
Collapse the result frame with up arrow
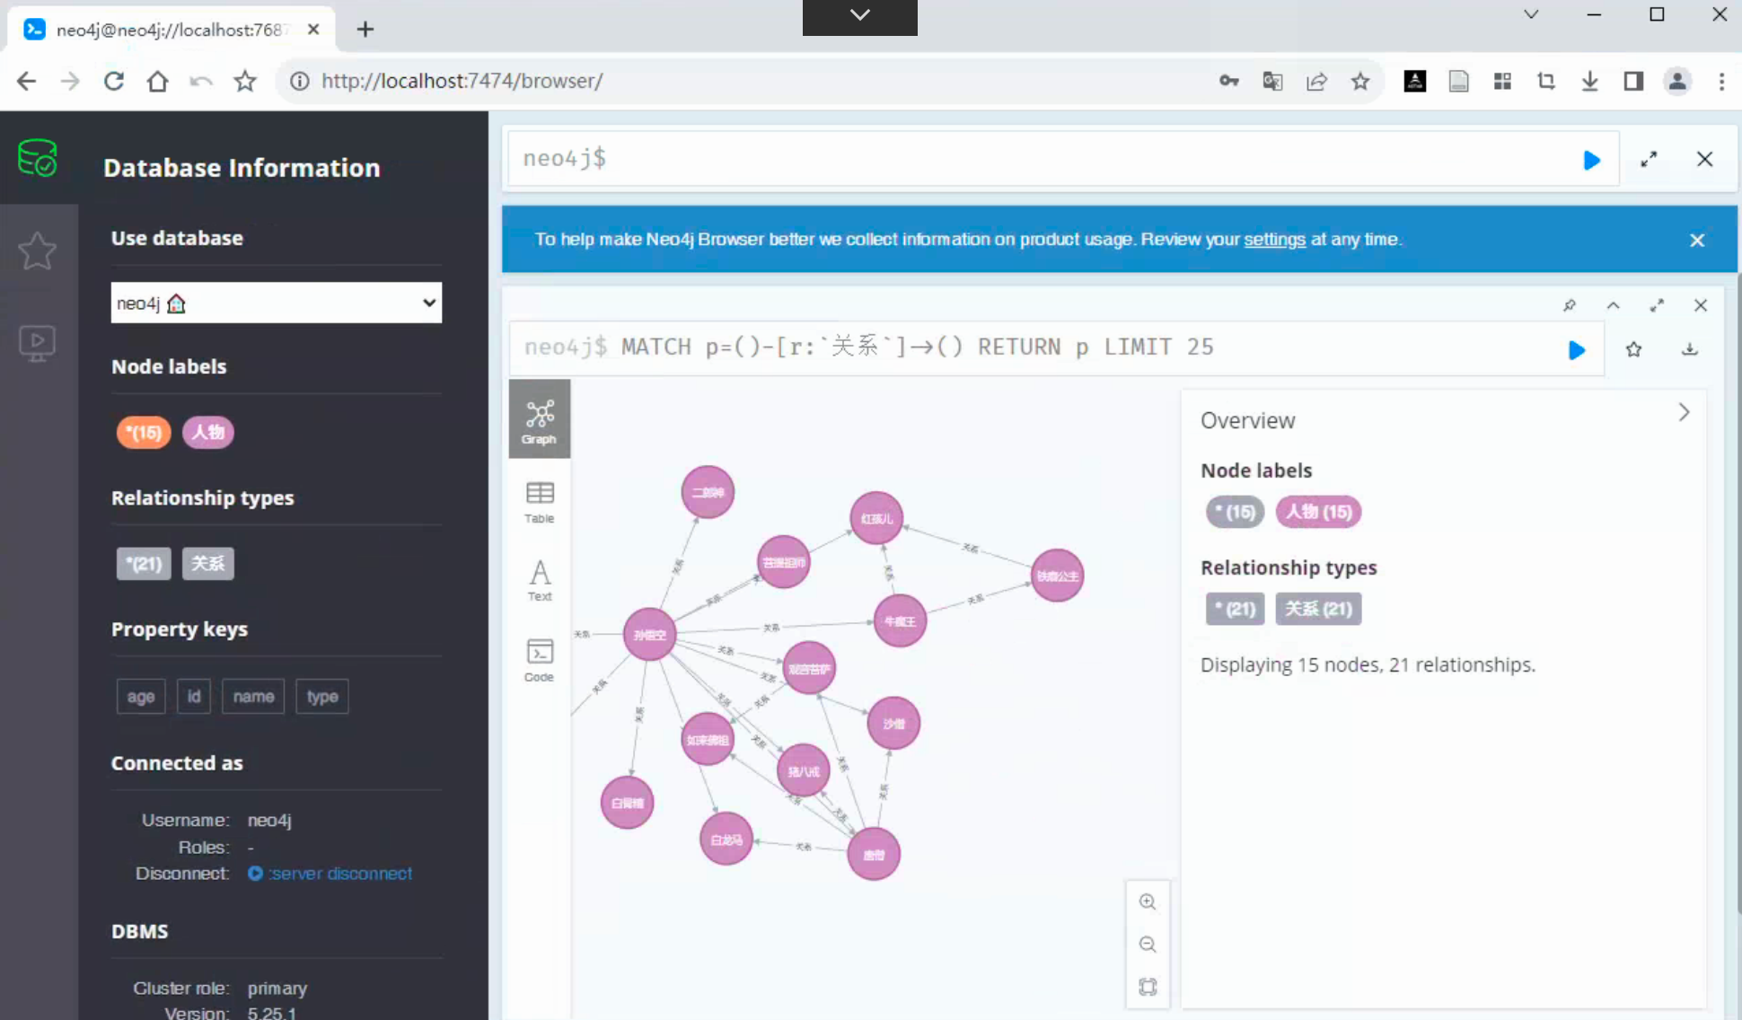tap(1613, 305)
